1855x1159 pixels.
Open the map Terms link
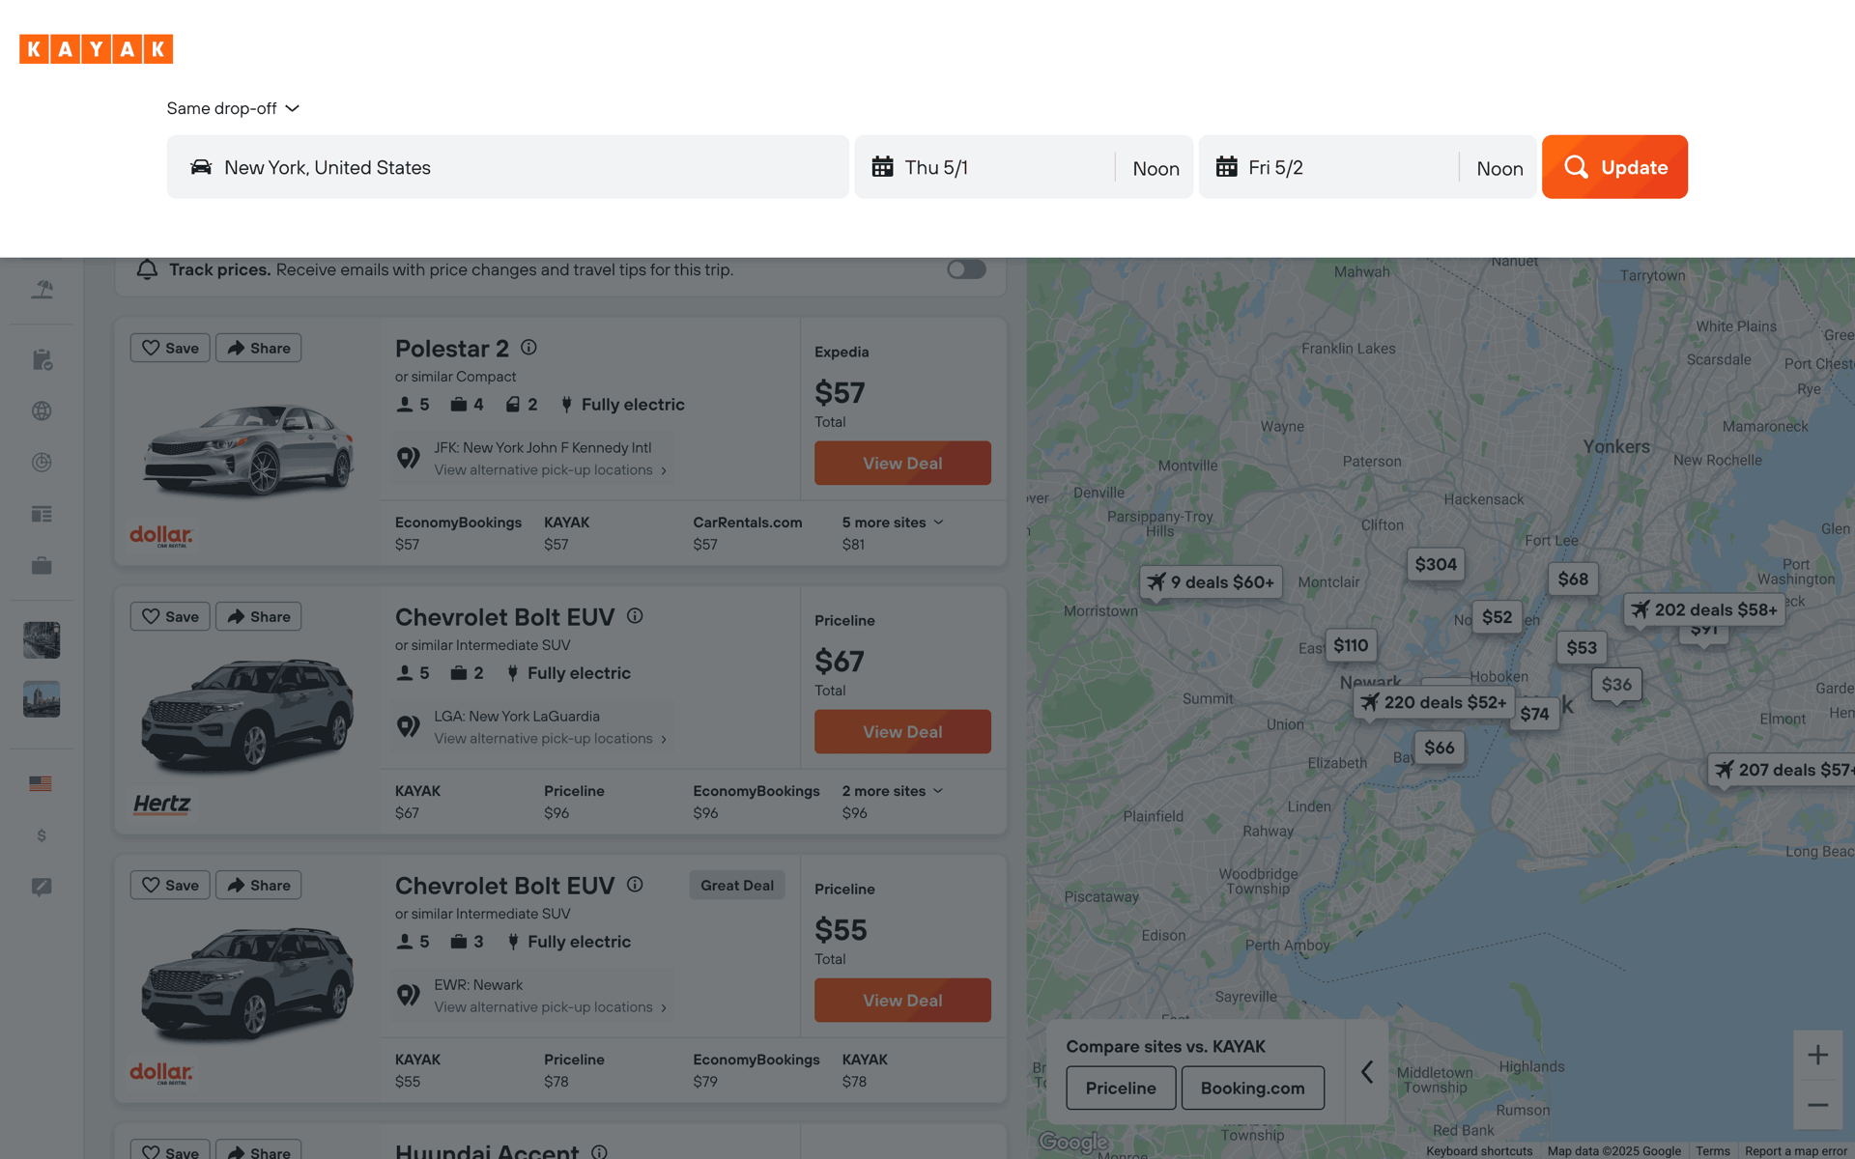pyautogui.click(x=1713, y=1151)
